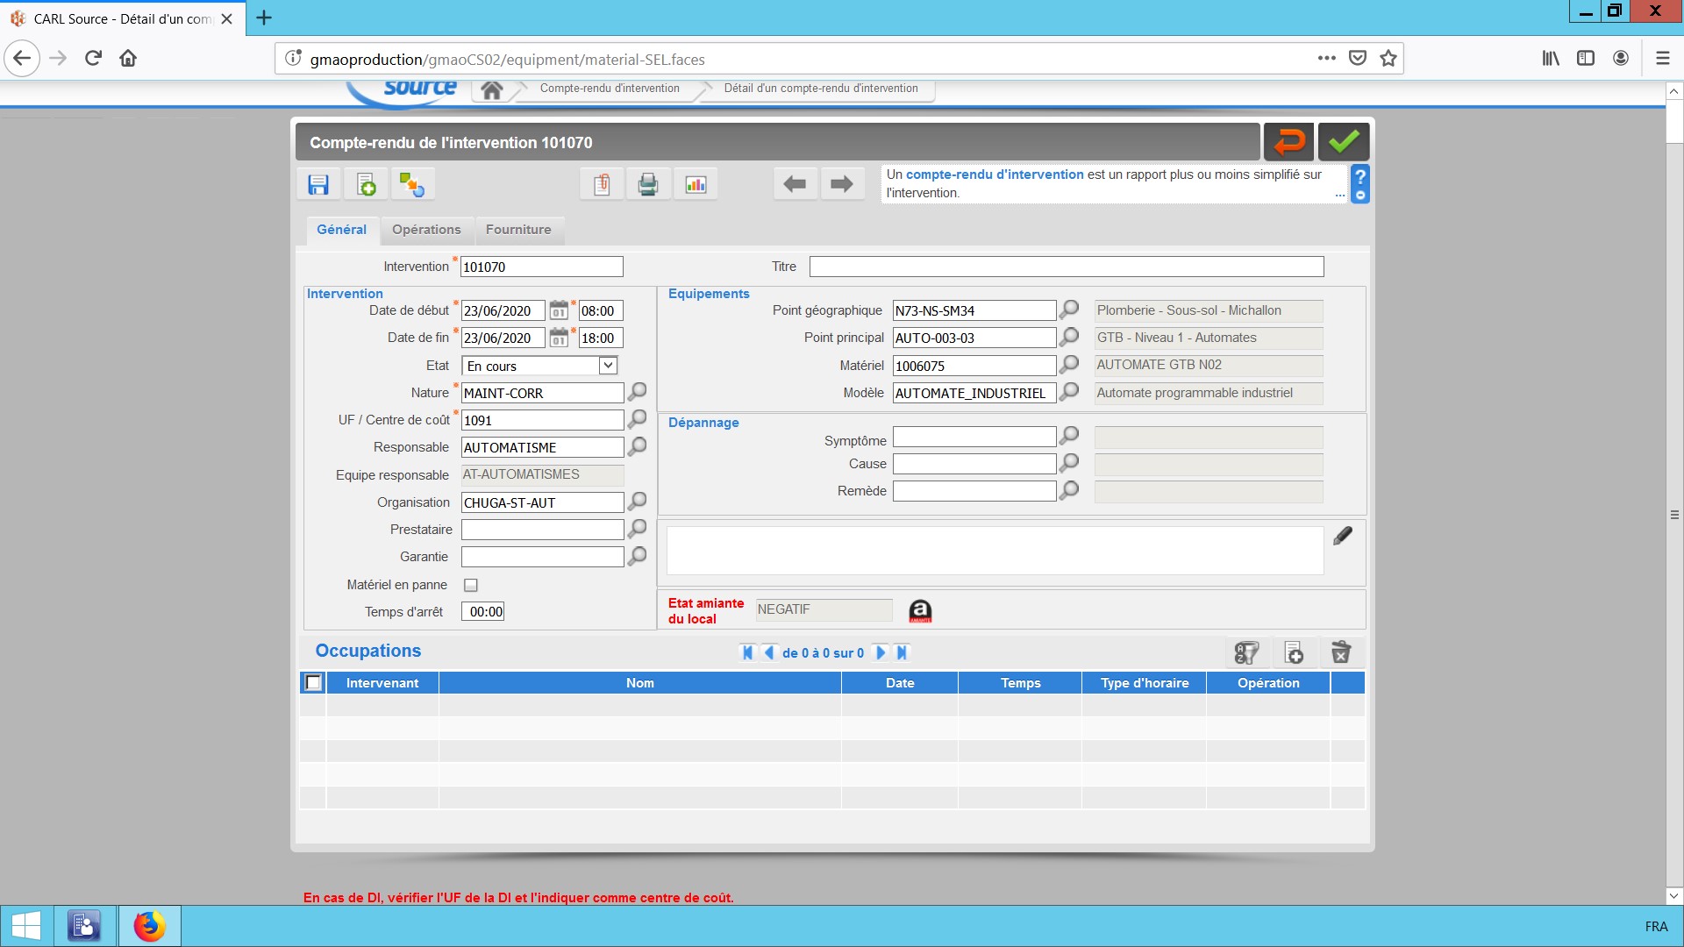Click the green checkmark validate button
This screenshot has height=947, width=1684.
click(1343, 142)
